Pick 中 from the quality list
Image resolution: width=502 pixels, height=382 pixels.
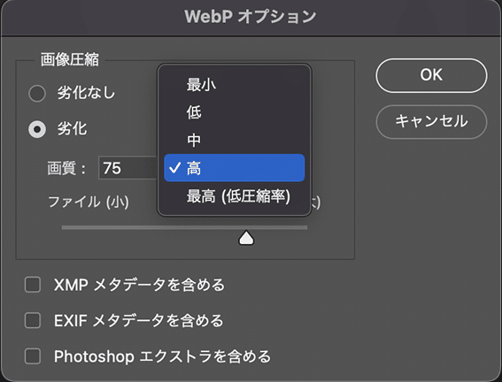(x=235, y=140)
